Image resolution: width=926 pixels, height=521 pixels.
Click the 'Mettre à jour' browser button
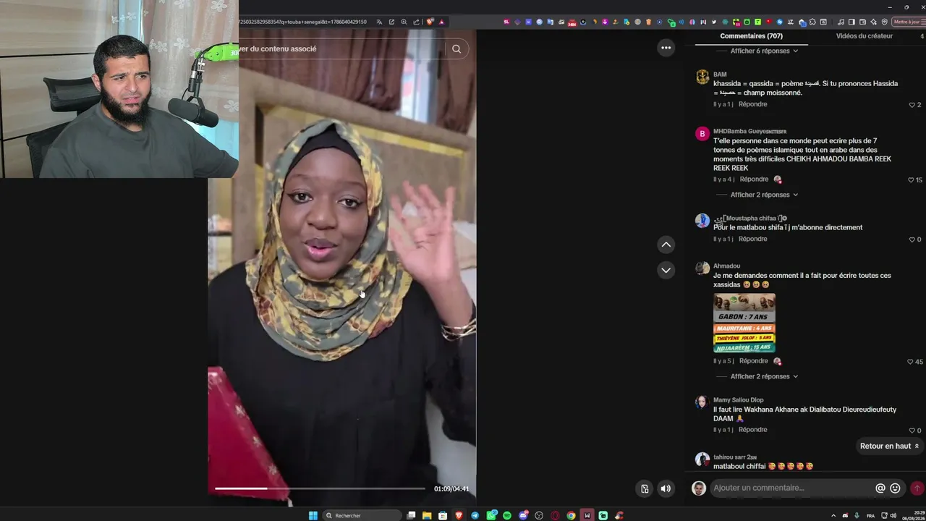coord(907,22)
